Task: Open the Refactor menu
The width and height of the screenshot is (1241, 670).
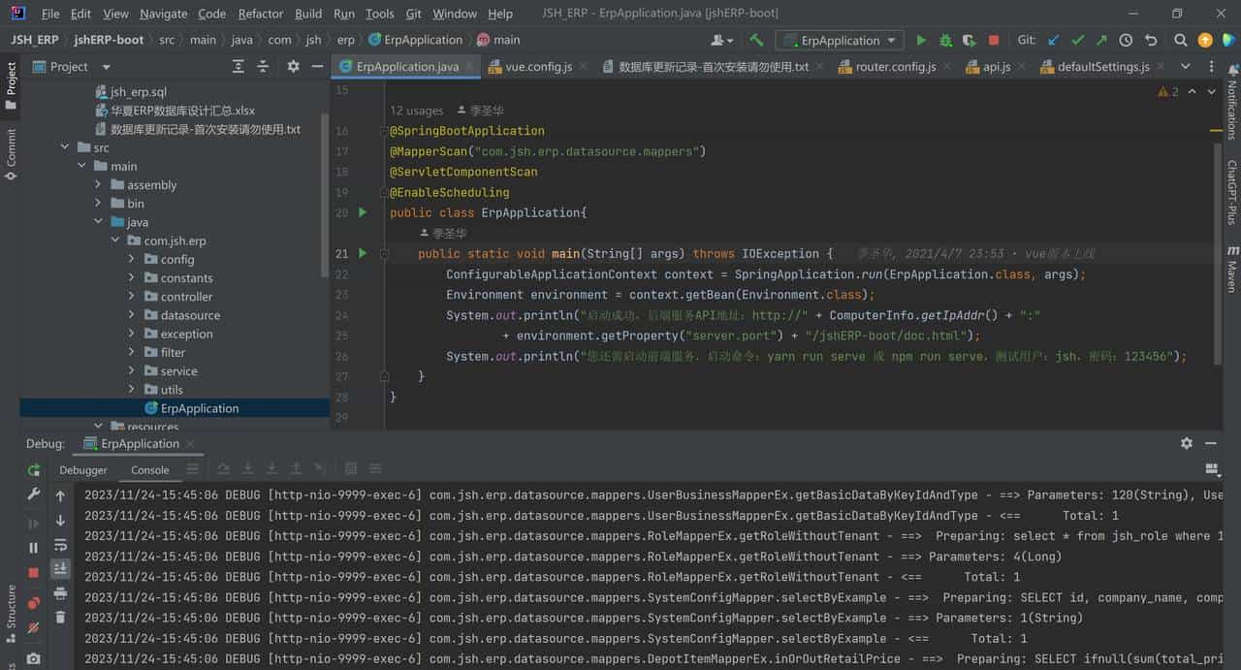Action: 261,14
